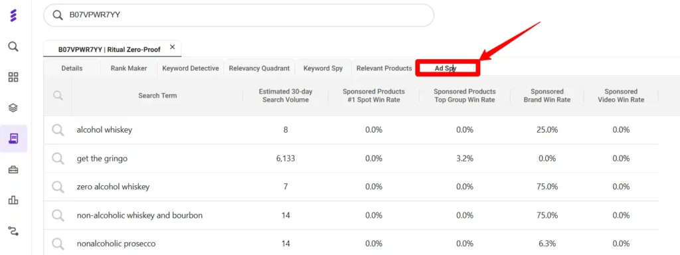680x255 pixels.
Task: Sort by Search Term column header
Action: coord(157,96)
